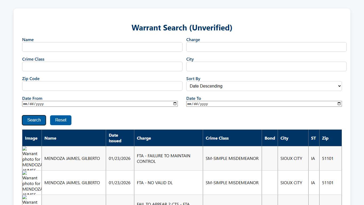Focus the Crime Class input field
Screen dimensions: 364x205
(102, 66)
